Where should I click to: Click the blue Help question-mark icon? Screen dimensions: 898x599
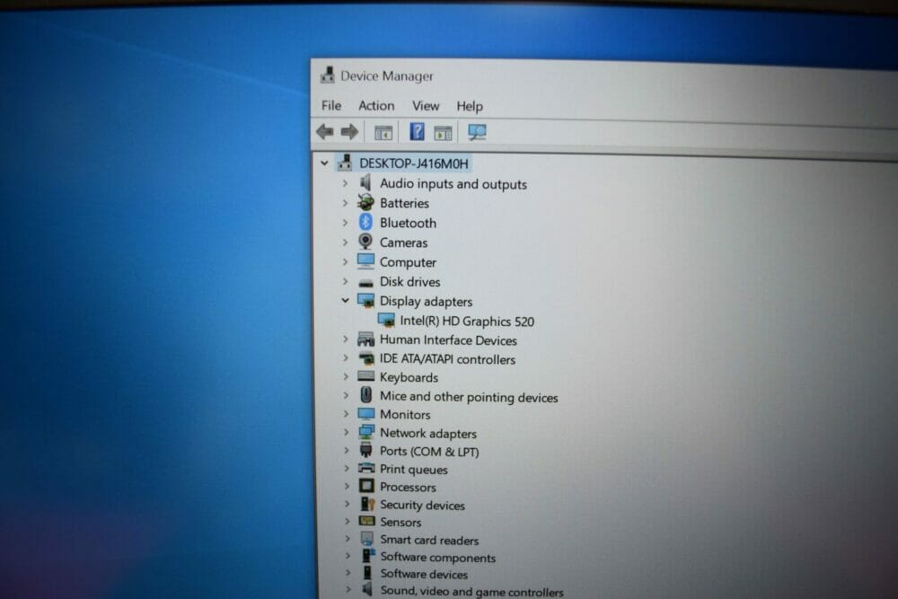point(417,132)
